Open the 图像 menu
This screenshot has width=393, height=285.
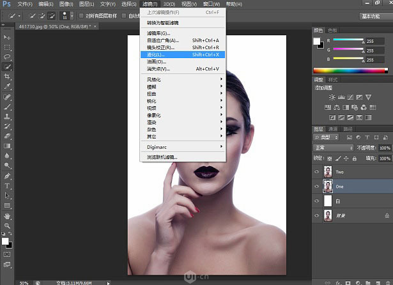point(65,4)
